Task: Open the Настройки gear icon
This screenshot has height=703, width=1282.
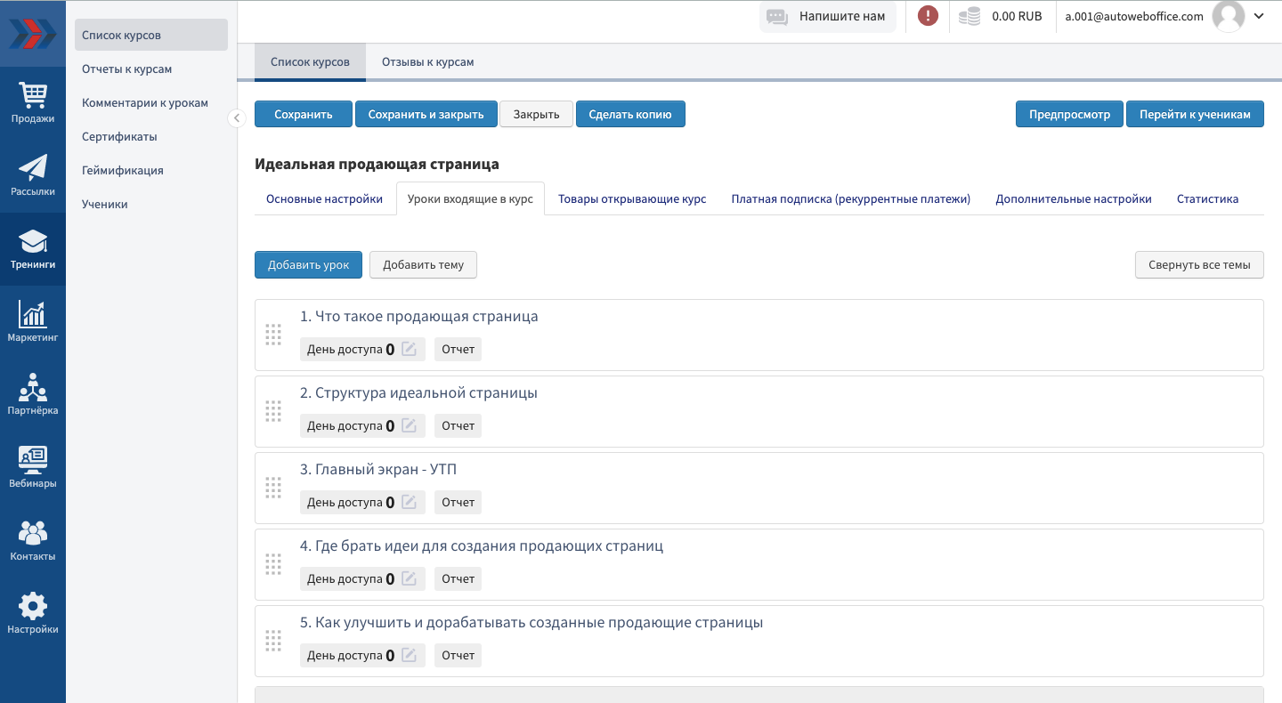Action: [33, 613]
